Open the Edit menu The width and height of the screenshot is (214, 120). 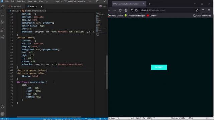pyautogui.click(x=13, y=1)
